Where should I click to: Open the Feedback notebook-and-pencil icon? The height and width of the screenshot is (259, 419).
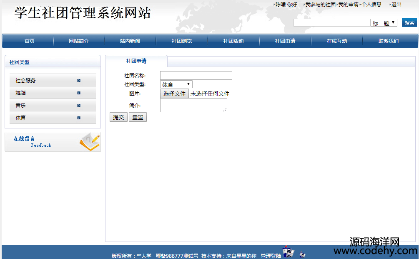click(x=90, y=142)
